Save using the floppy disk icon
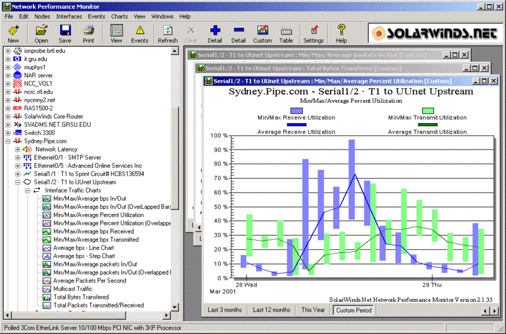Viewport: 506px width, 334px height. pos(65,33)
